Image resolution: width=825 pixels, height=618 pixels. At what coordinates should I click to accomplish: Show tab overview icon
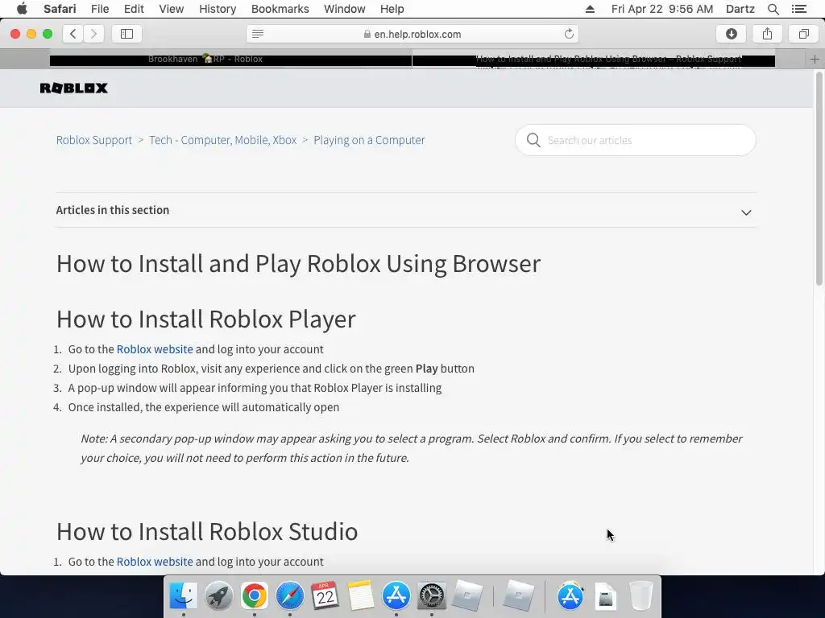[x=803, y=34]
